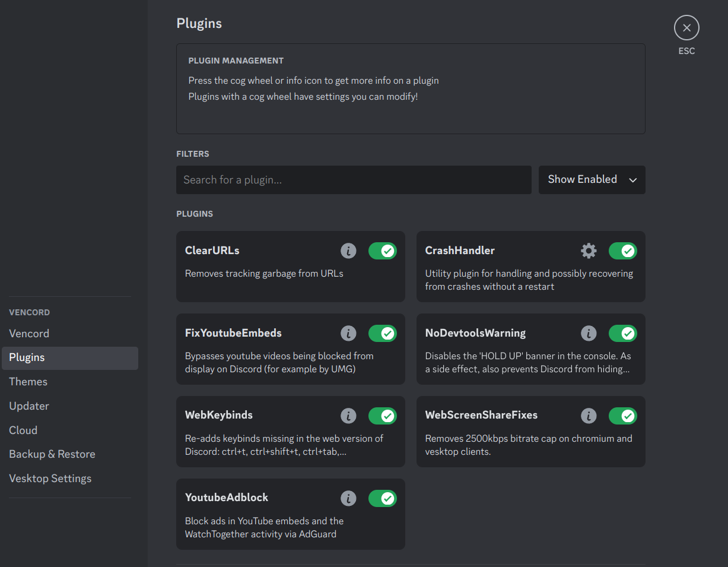Open info for WebScreenShareFixes plugin

(x=589, y=416)
